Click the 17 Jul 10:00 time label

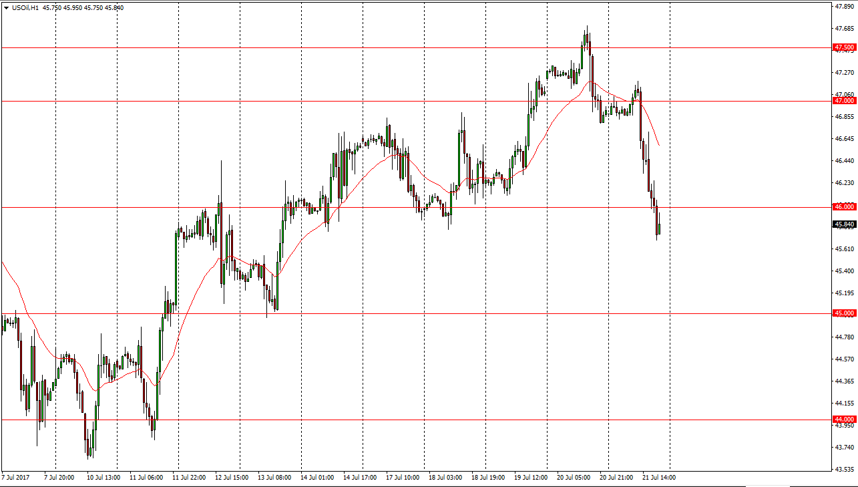[403, 478]
